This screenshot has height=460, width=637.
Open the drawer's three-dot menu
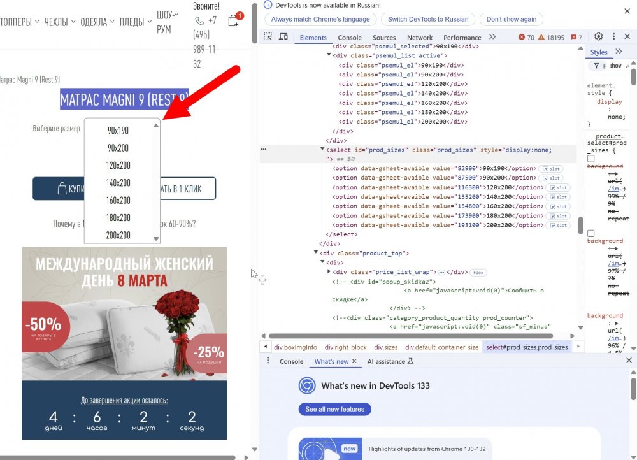click(268, 361)
